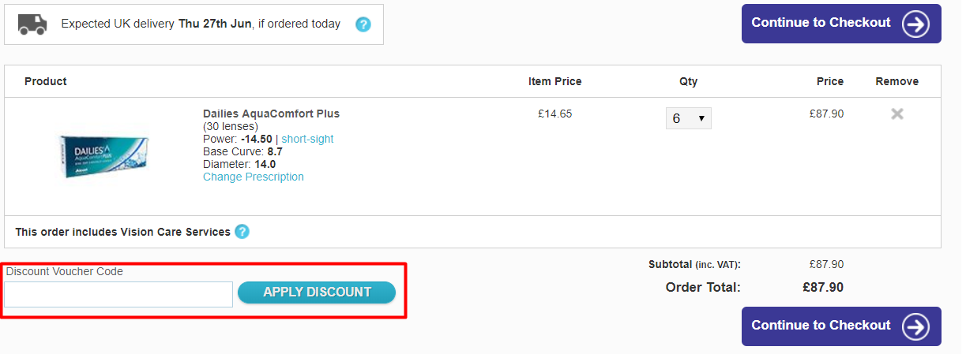Click the Item Price column header
The width and height of the screenshot is (966, 354).
(554, 81)
